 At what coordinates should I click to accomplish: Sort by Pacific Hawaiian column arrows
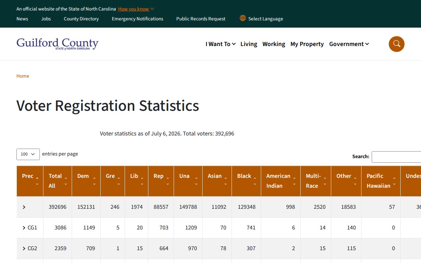click(x=394, y=181)
